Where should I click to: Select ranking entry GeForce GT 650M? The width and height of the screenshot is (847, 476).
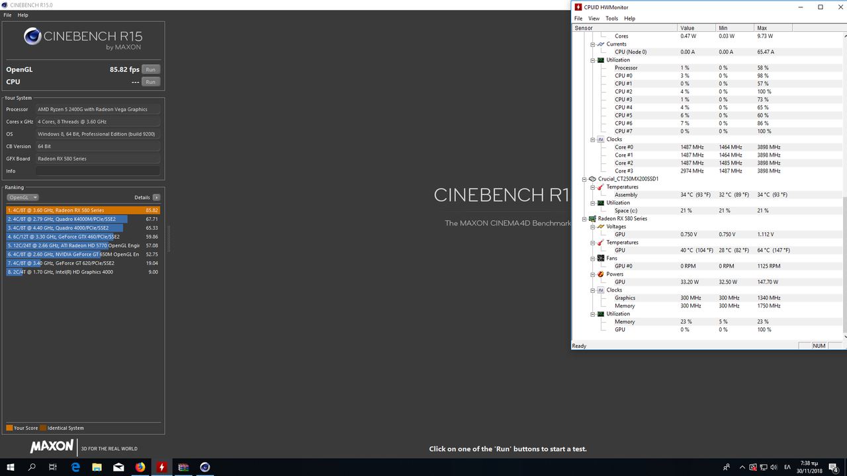[x=83, y=255]
